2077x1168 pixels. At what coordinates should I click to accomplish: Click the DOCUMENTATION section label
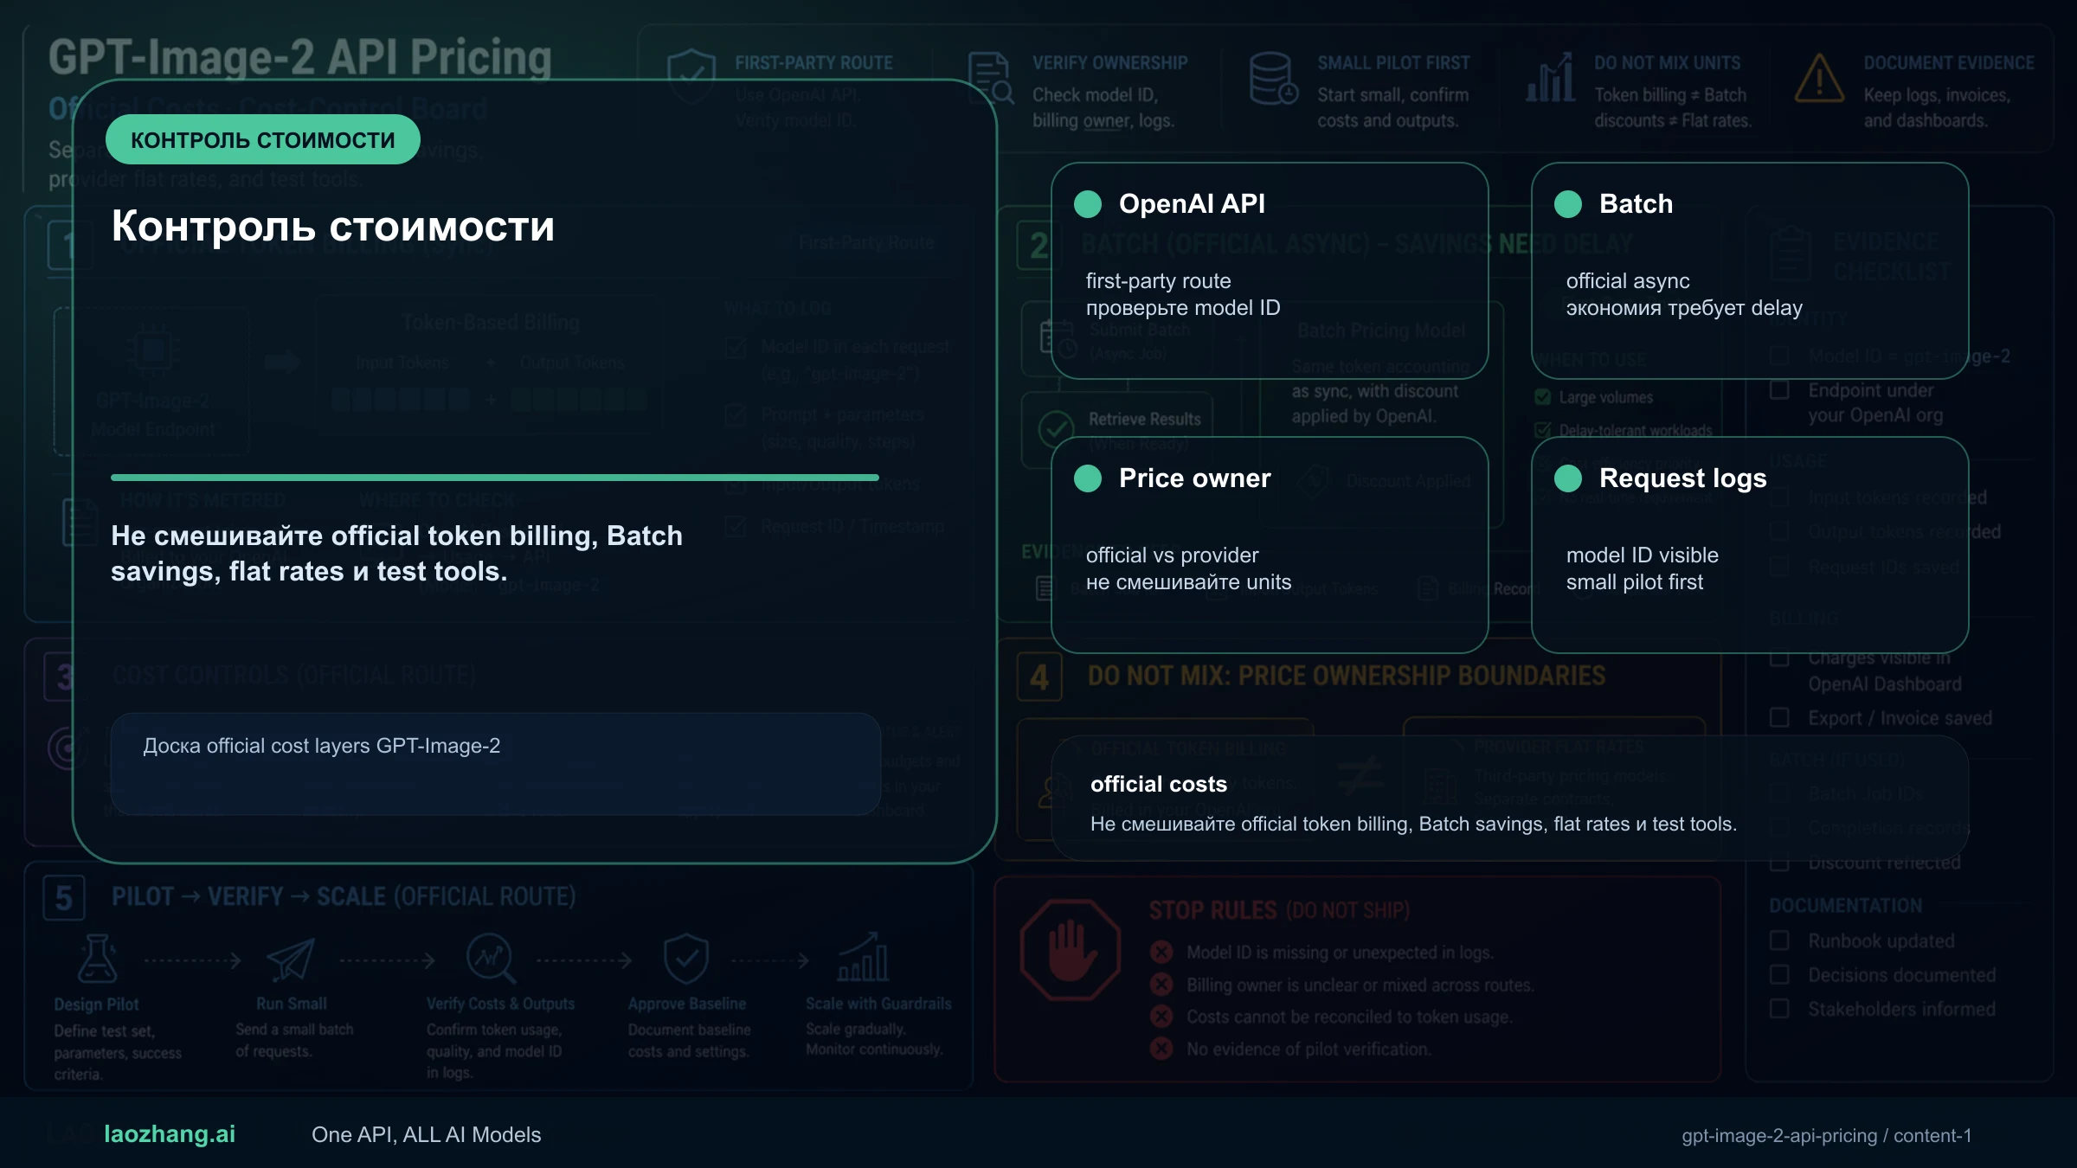pos(1846,905)
